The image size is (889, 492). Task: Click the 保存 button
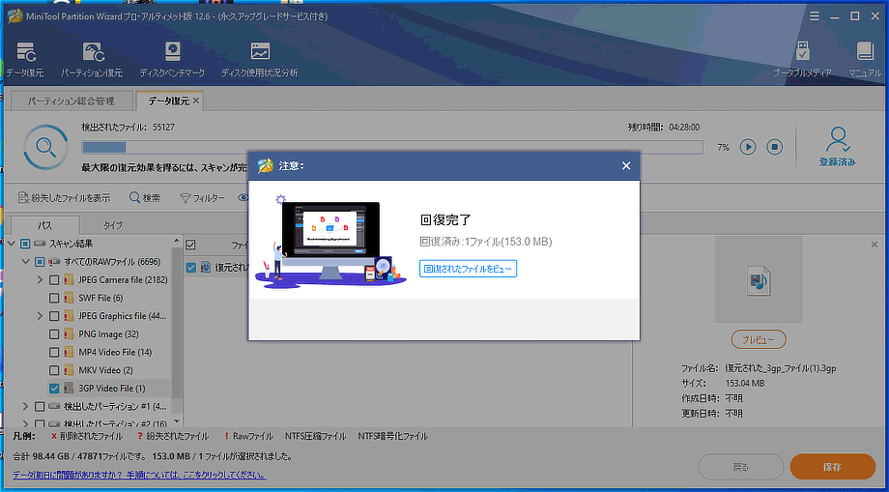point(832,468)
